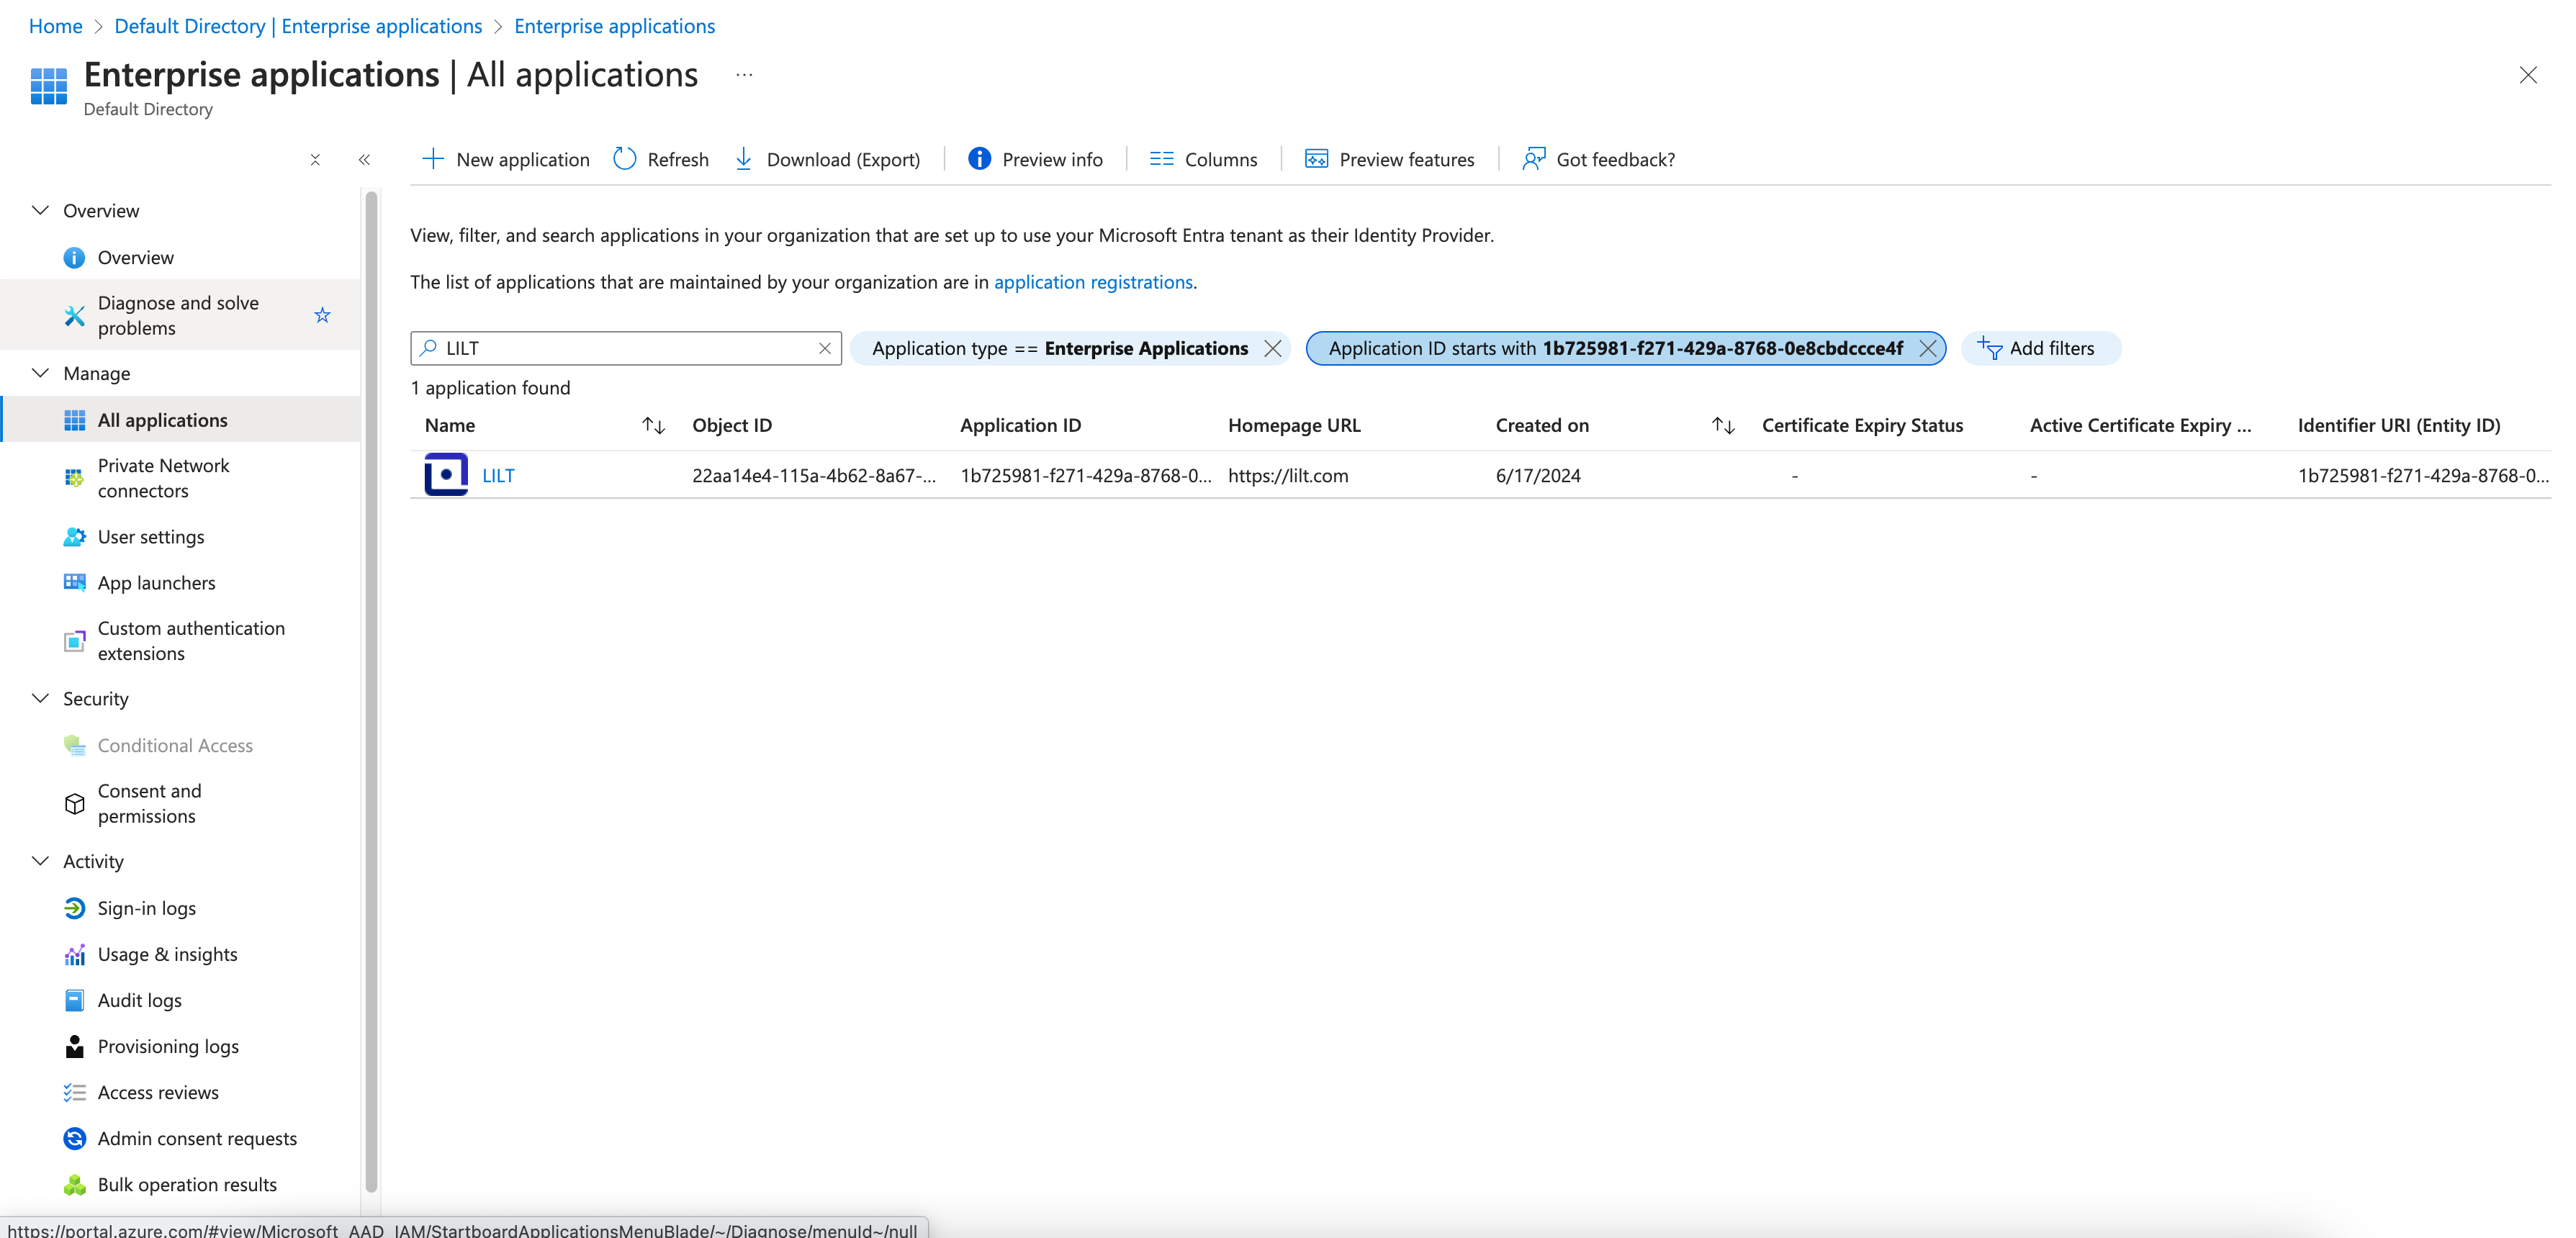2576x1238 pixels.
Task: Collapse sidebar with double-chevron icon
Action: tap(364, 160)
